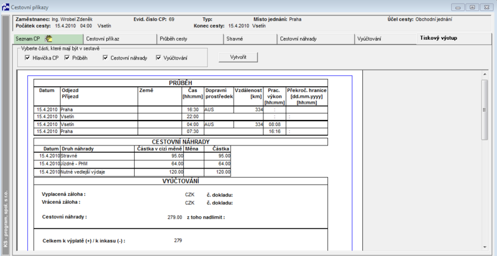Viewport: 497px width, 256px height.
Task: Switch to the Vyúčtování tab
Action: (x=385, y=39)
